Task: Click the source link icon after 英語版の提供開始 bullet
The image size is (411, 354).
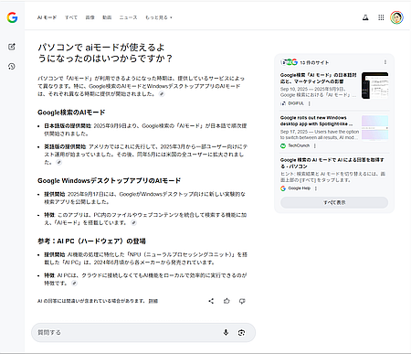Action: coord(59,162)
